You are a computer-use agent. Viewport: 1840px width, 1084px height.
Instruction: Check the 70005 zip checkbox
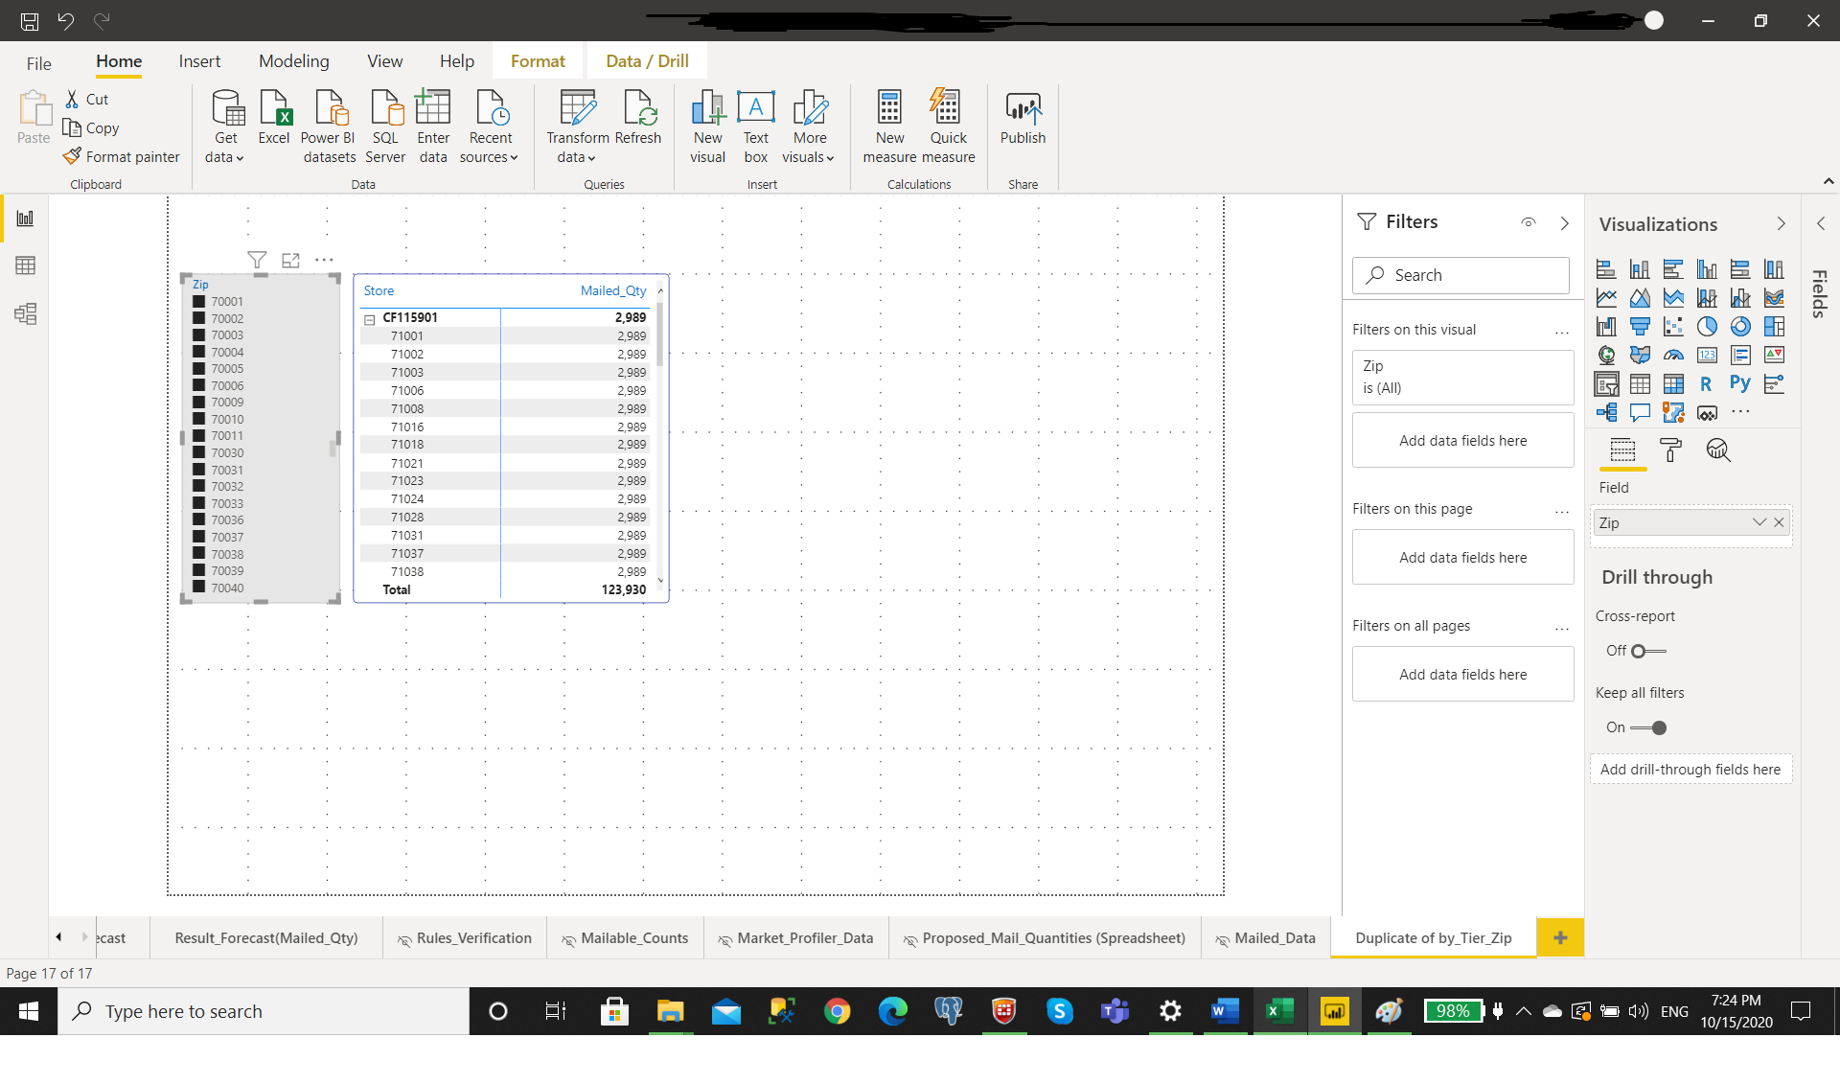click(x=199, y=368)
